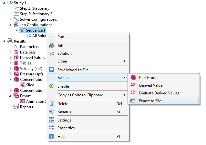Click the Save Model floppy disk icon
The height and width of the screenshot is (145, 206).
coord(51,70)
